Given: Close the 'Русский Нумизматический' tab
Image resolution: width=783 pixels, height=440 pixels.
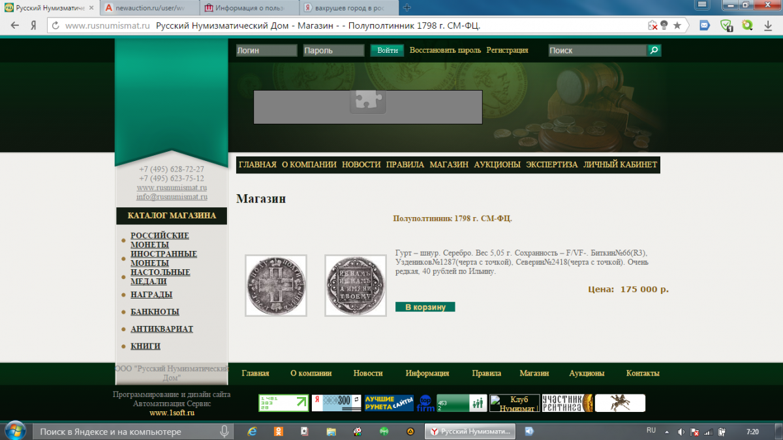Looking at the screenshot, I should tap(91, 8).
